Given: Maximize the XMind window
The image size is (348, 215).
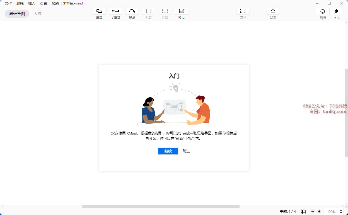Looking at the screenshot, I should coord(329,3).
